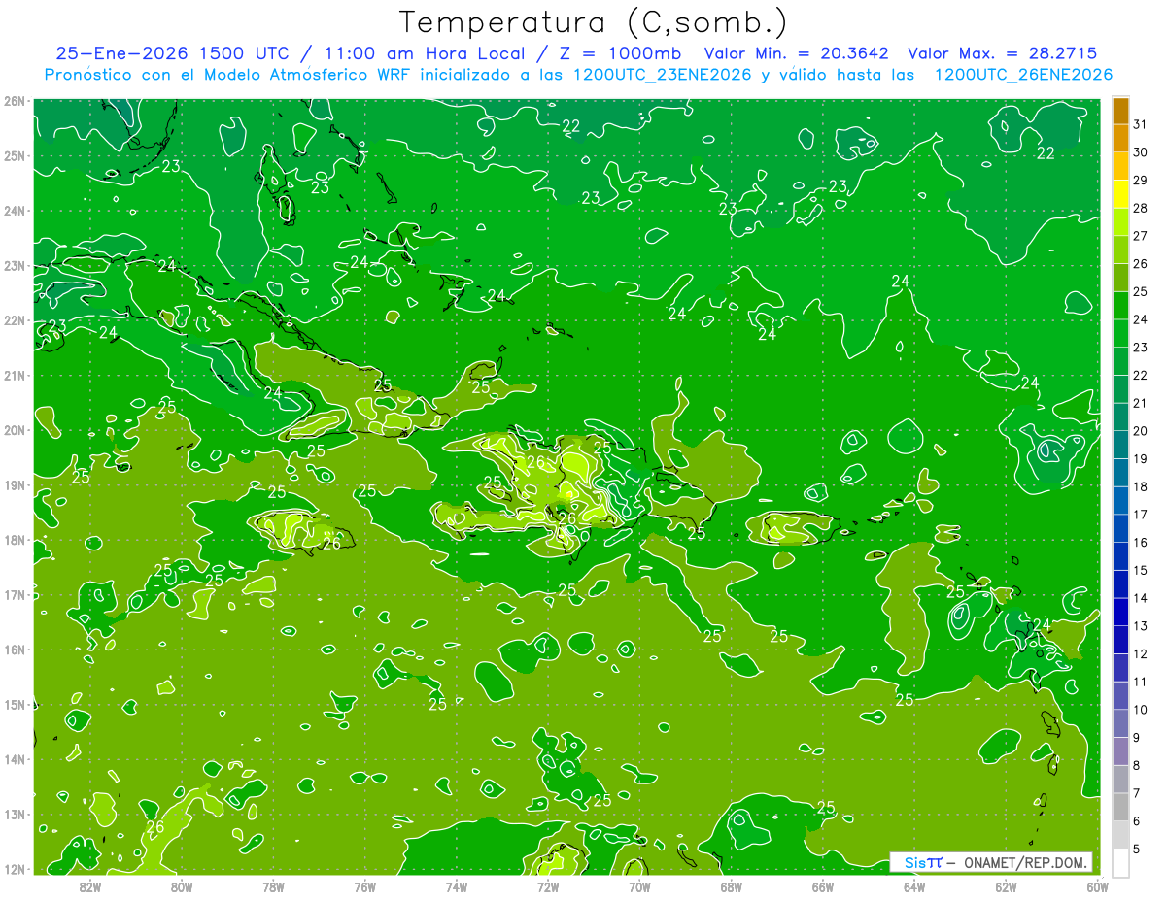The width and height of the screenshot is (1166, 900).
Task: Click the 68W longitude axis label
Action: (732, 886)
